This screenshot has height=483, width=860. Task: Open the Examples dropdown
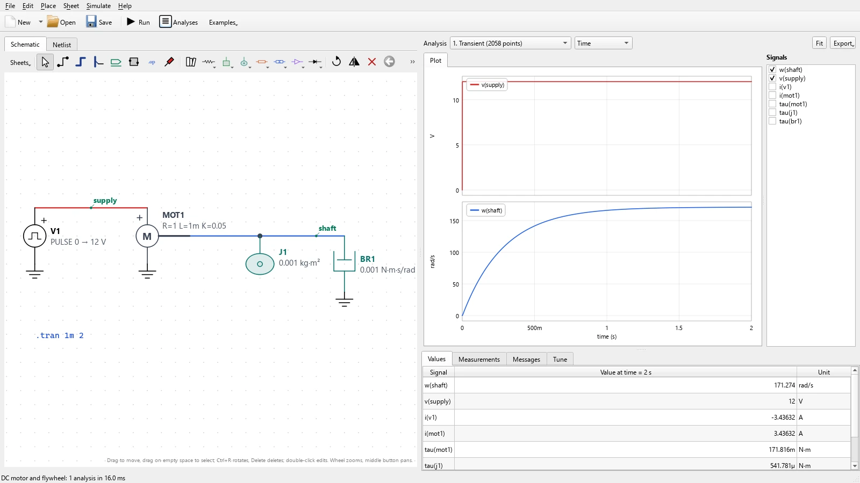(x=223, y=23)
